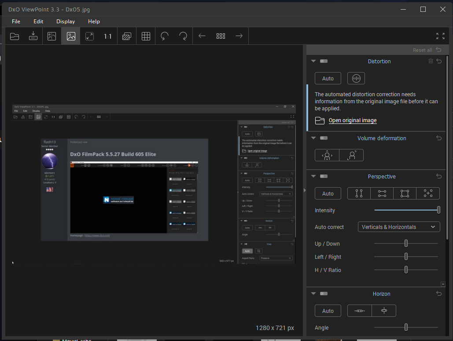The width and height of the screenshot is (453, 341).
Task: Reset the Perspective panel settings
Action: click(x=439, y=176)
